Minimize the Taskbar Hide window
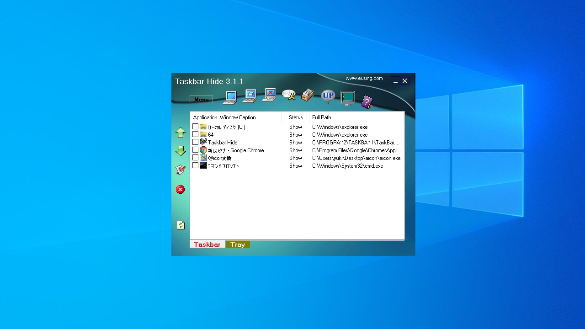 (396, 81)
